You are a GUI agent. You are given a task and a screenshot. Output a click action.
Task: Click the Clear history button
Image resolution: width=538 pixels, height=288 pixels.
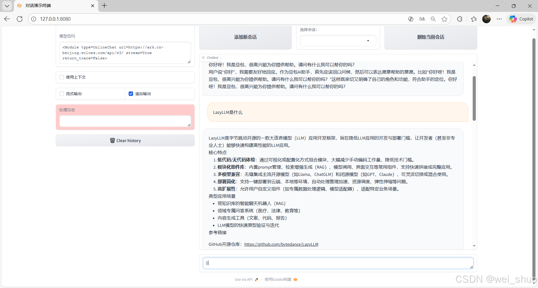tap(125, 140)
